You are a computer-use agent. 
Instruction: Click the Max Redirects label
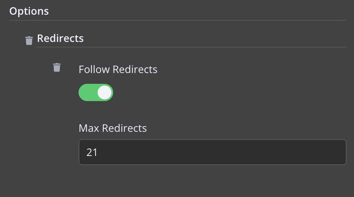[112, 128]
